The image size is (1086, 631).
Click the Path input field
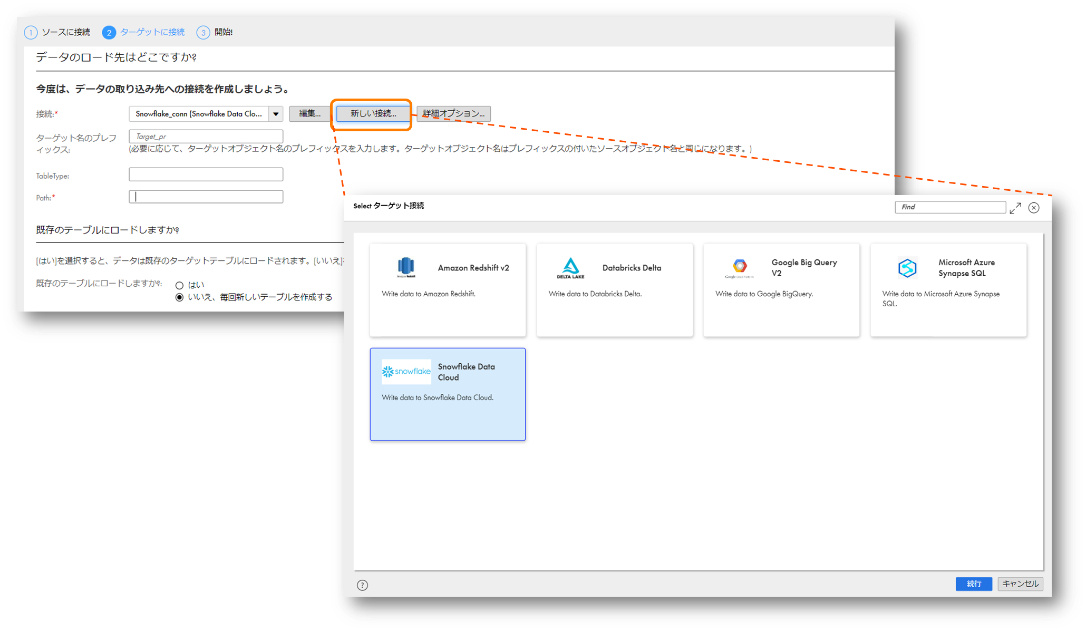click(x=206, y=197)
